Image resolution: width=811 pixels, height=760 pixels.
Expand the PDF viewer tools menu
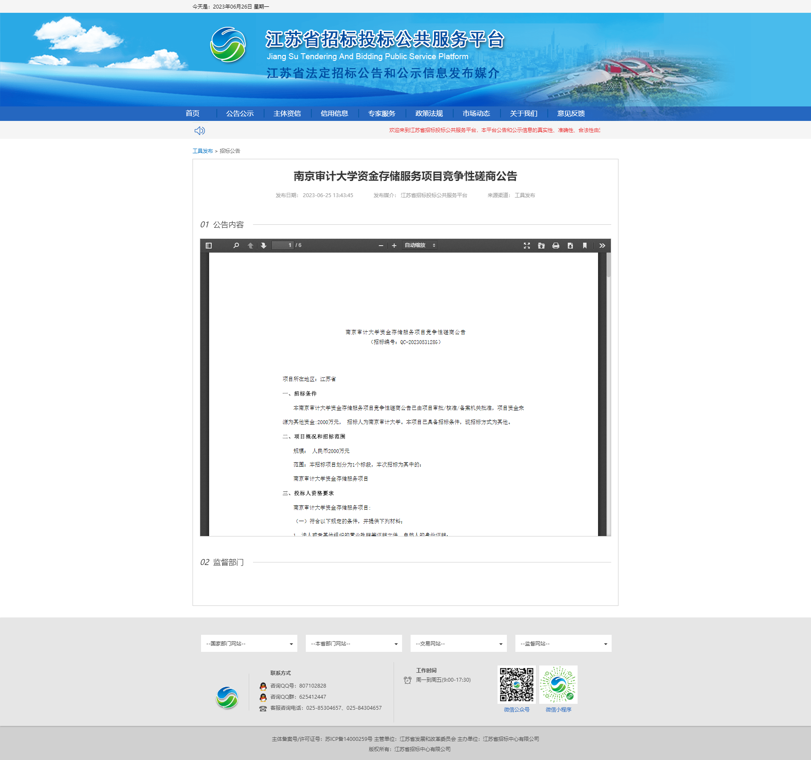click(602, 246)
